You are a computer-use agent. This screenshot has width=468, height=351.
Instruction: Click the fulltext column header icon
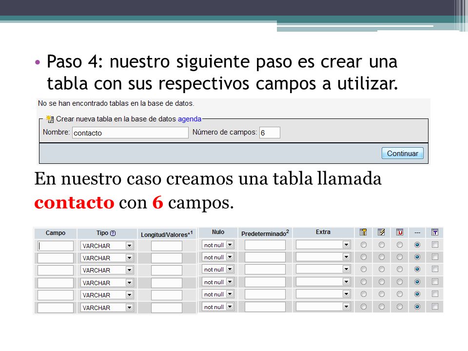click(x=435, y=232)
